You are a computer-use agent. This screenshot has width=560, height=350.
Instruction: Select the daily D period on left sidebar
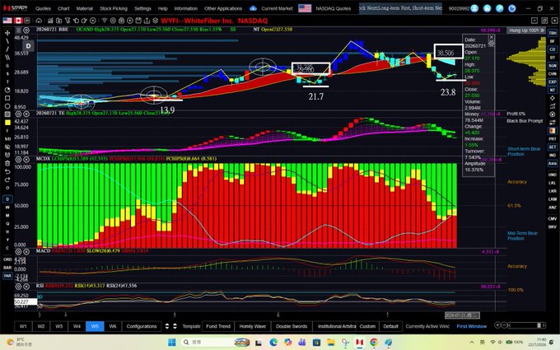click(7, 199)
